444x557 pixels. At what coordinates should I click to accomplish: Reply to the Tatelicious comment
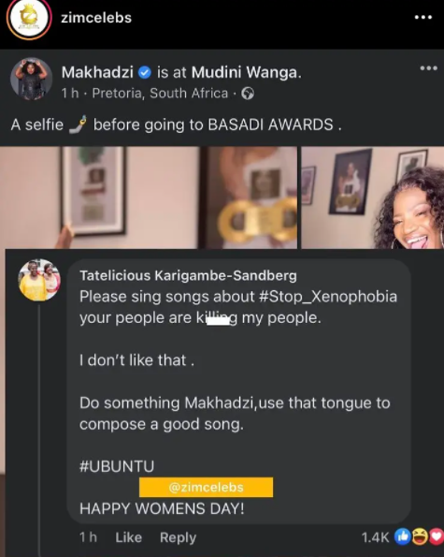178,538
